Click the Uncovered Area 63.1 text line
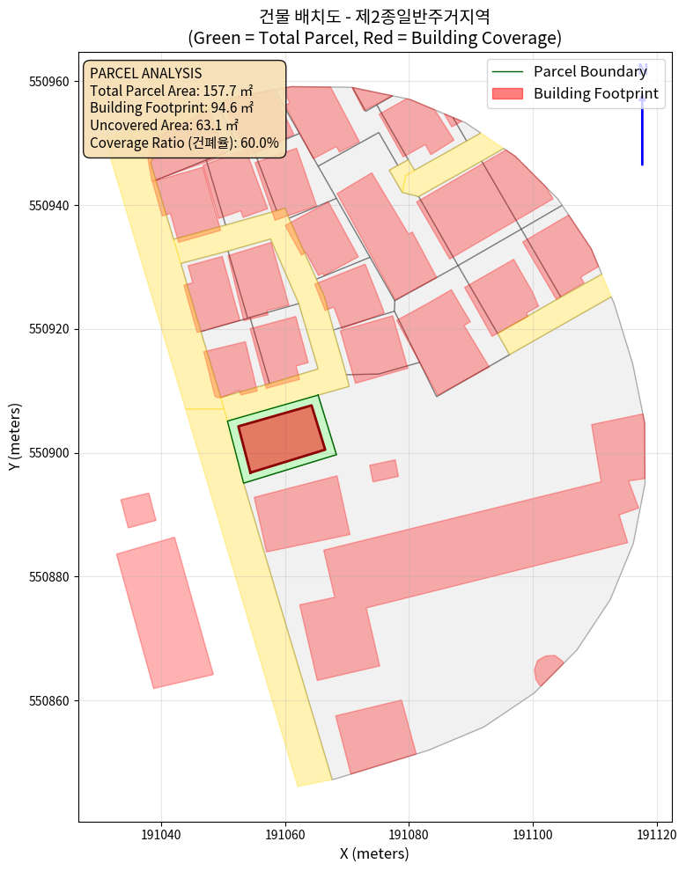 pyautogui.click(x=164, y=125)
